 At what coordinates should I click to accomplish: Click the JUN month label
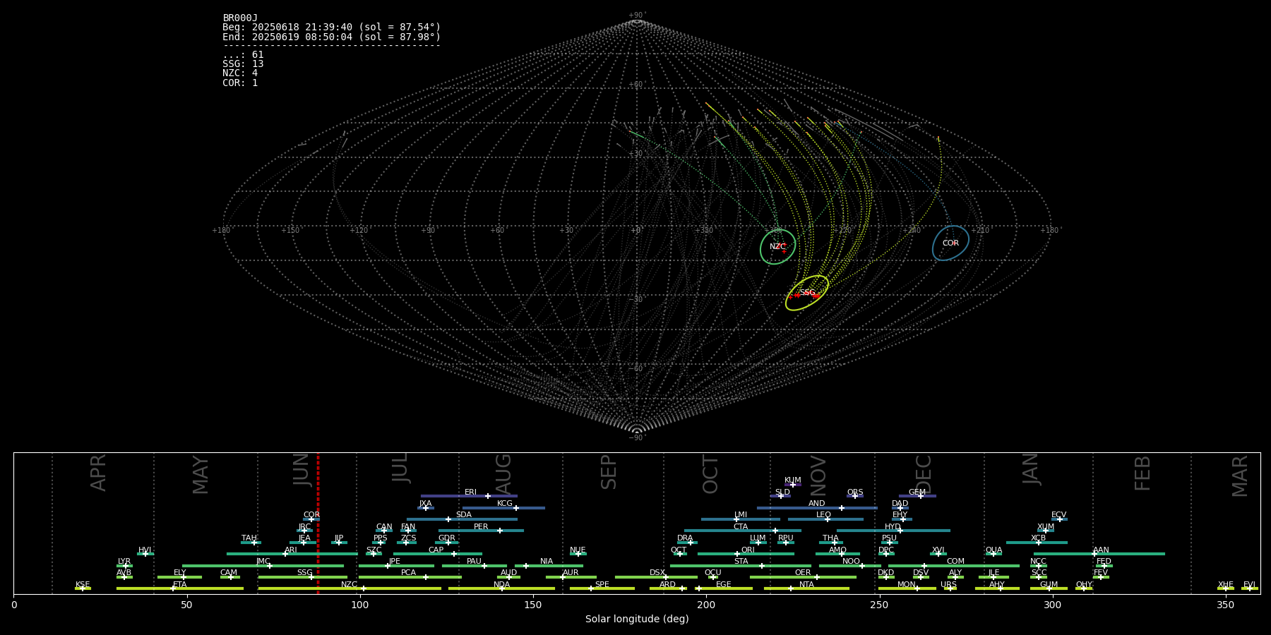(x=302, y=470)
